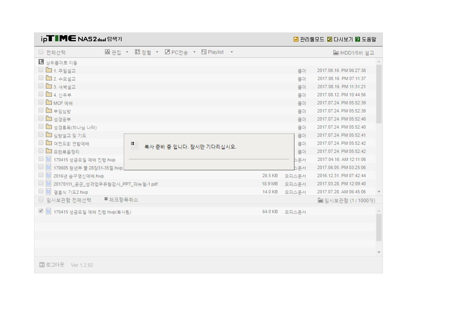
Task: Click the 로그아웃 text link
Action: click(x=55, y=265)
